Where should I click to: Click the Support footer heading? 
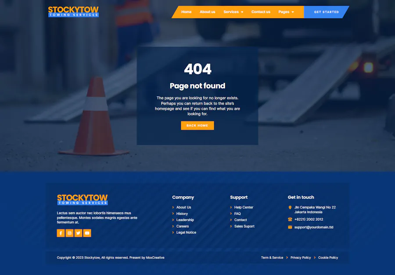(x=239, y=197)
